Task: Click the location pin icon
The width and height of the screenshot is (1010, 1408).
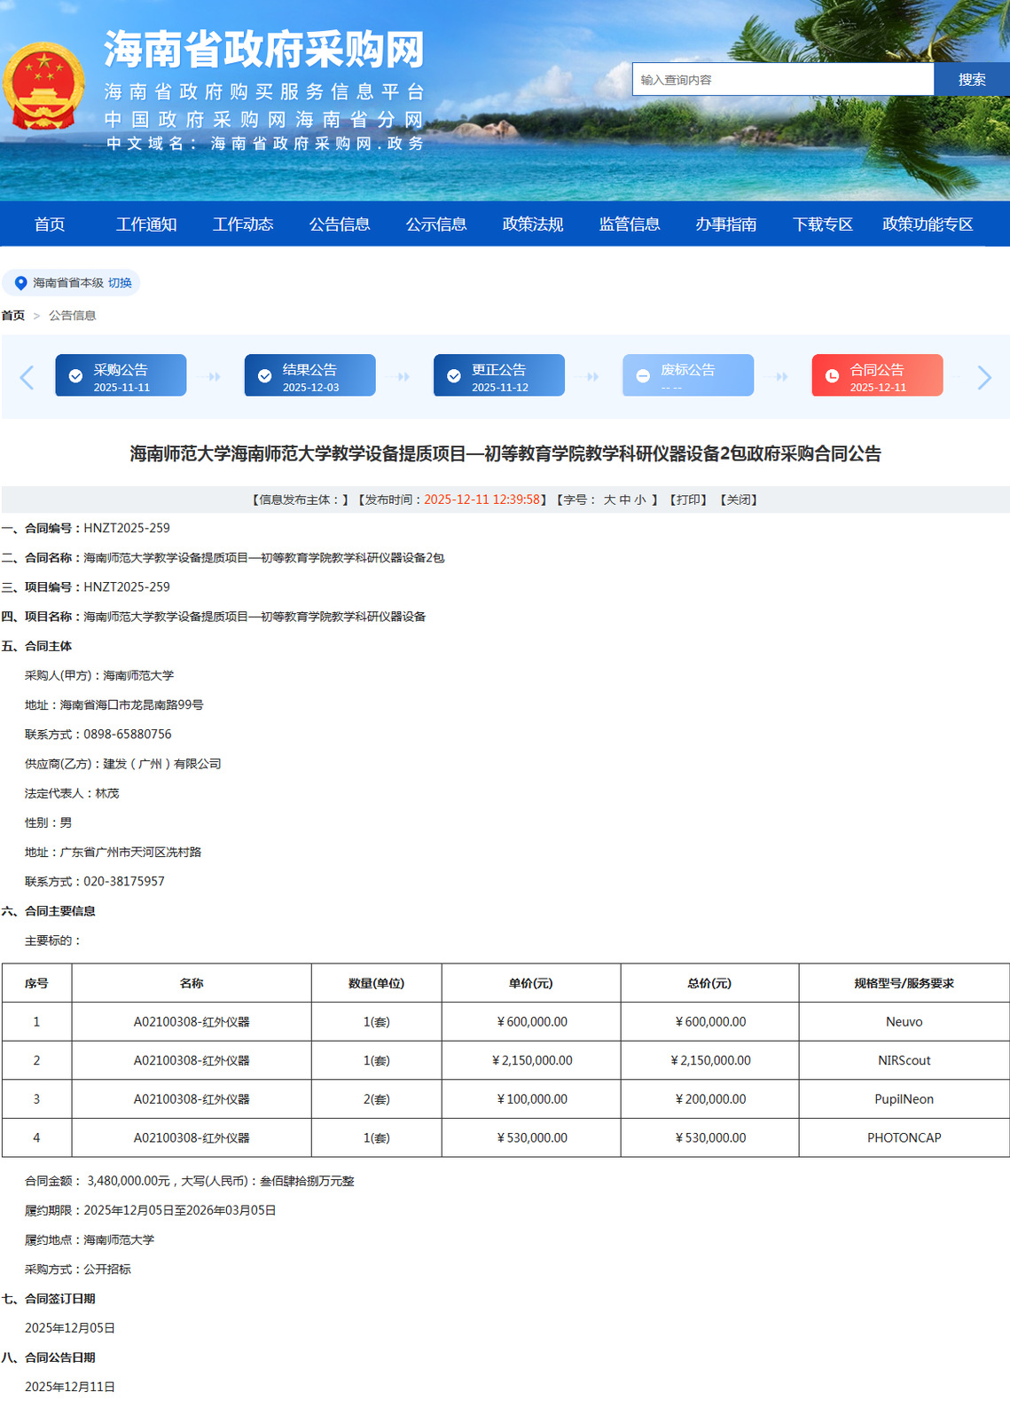Action: point(20,283)
